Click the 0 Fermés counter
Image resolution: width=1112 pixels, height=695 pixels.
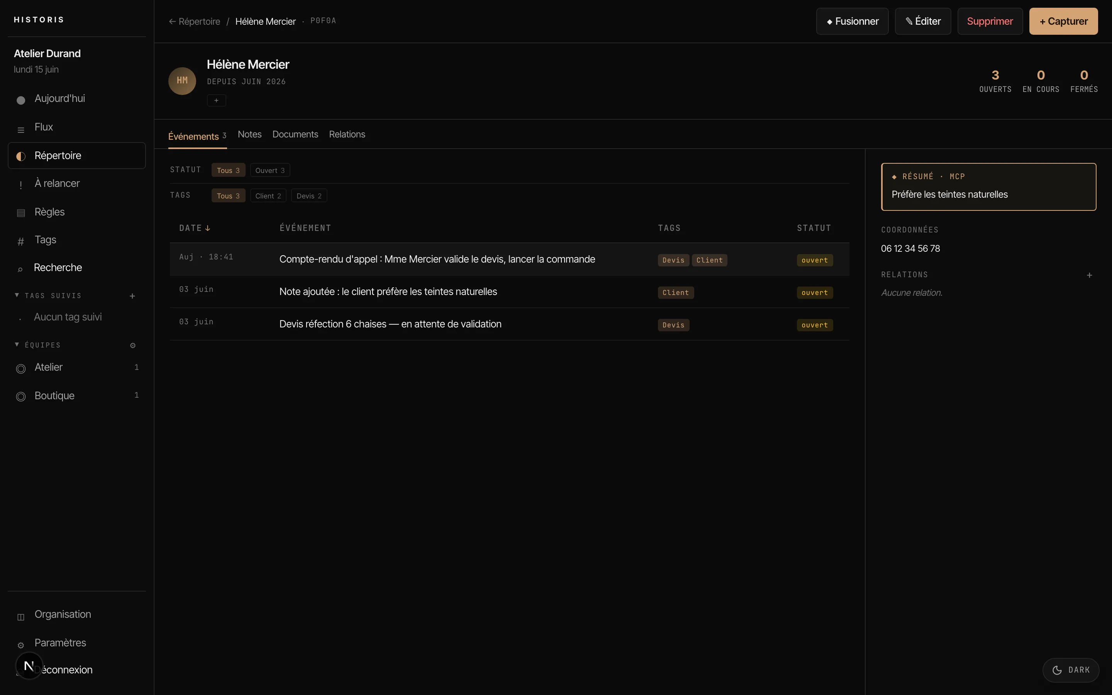(x=1084, y=81)
